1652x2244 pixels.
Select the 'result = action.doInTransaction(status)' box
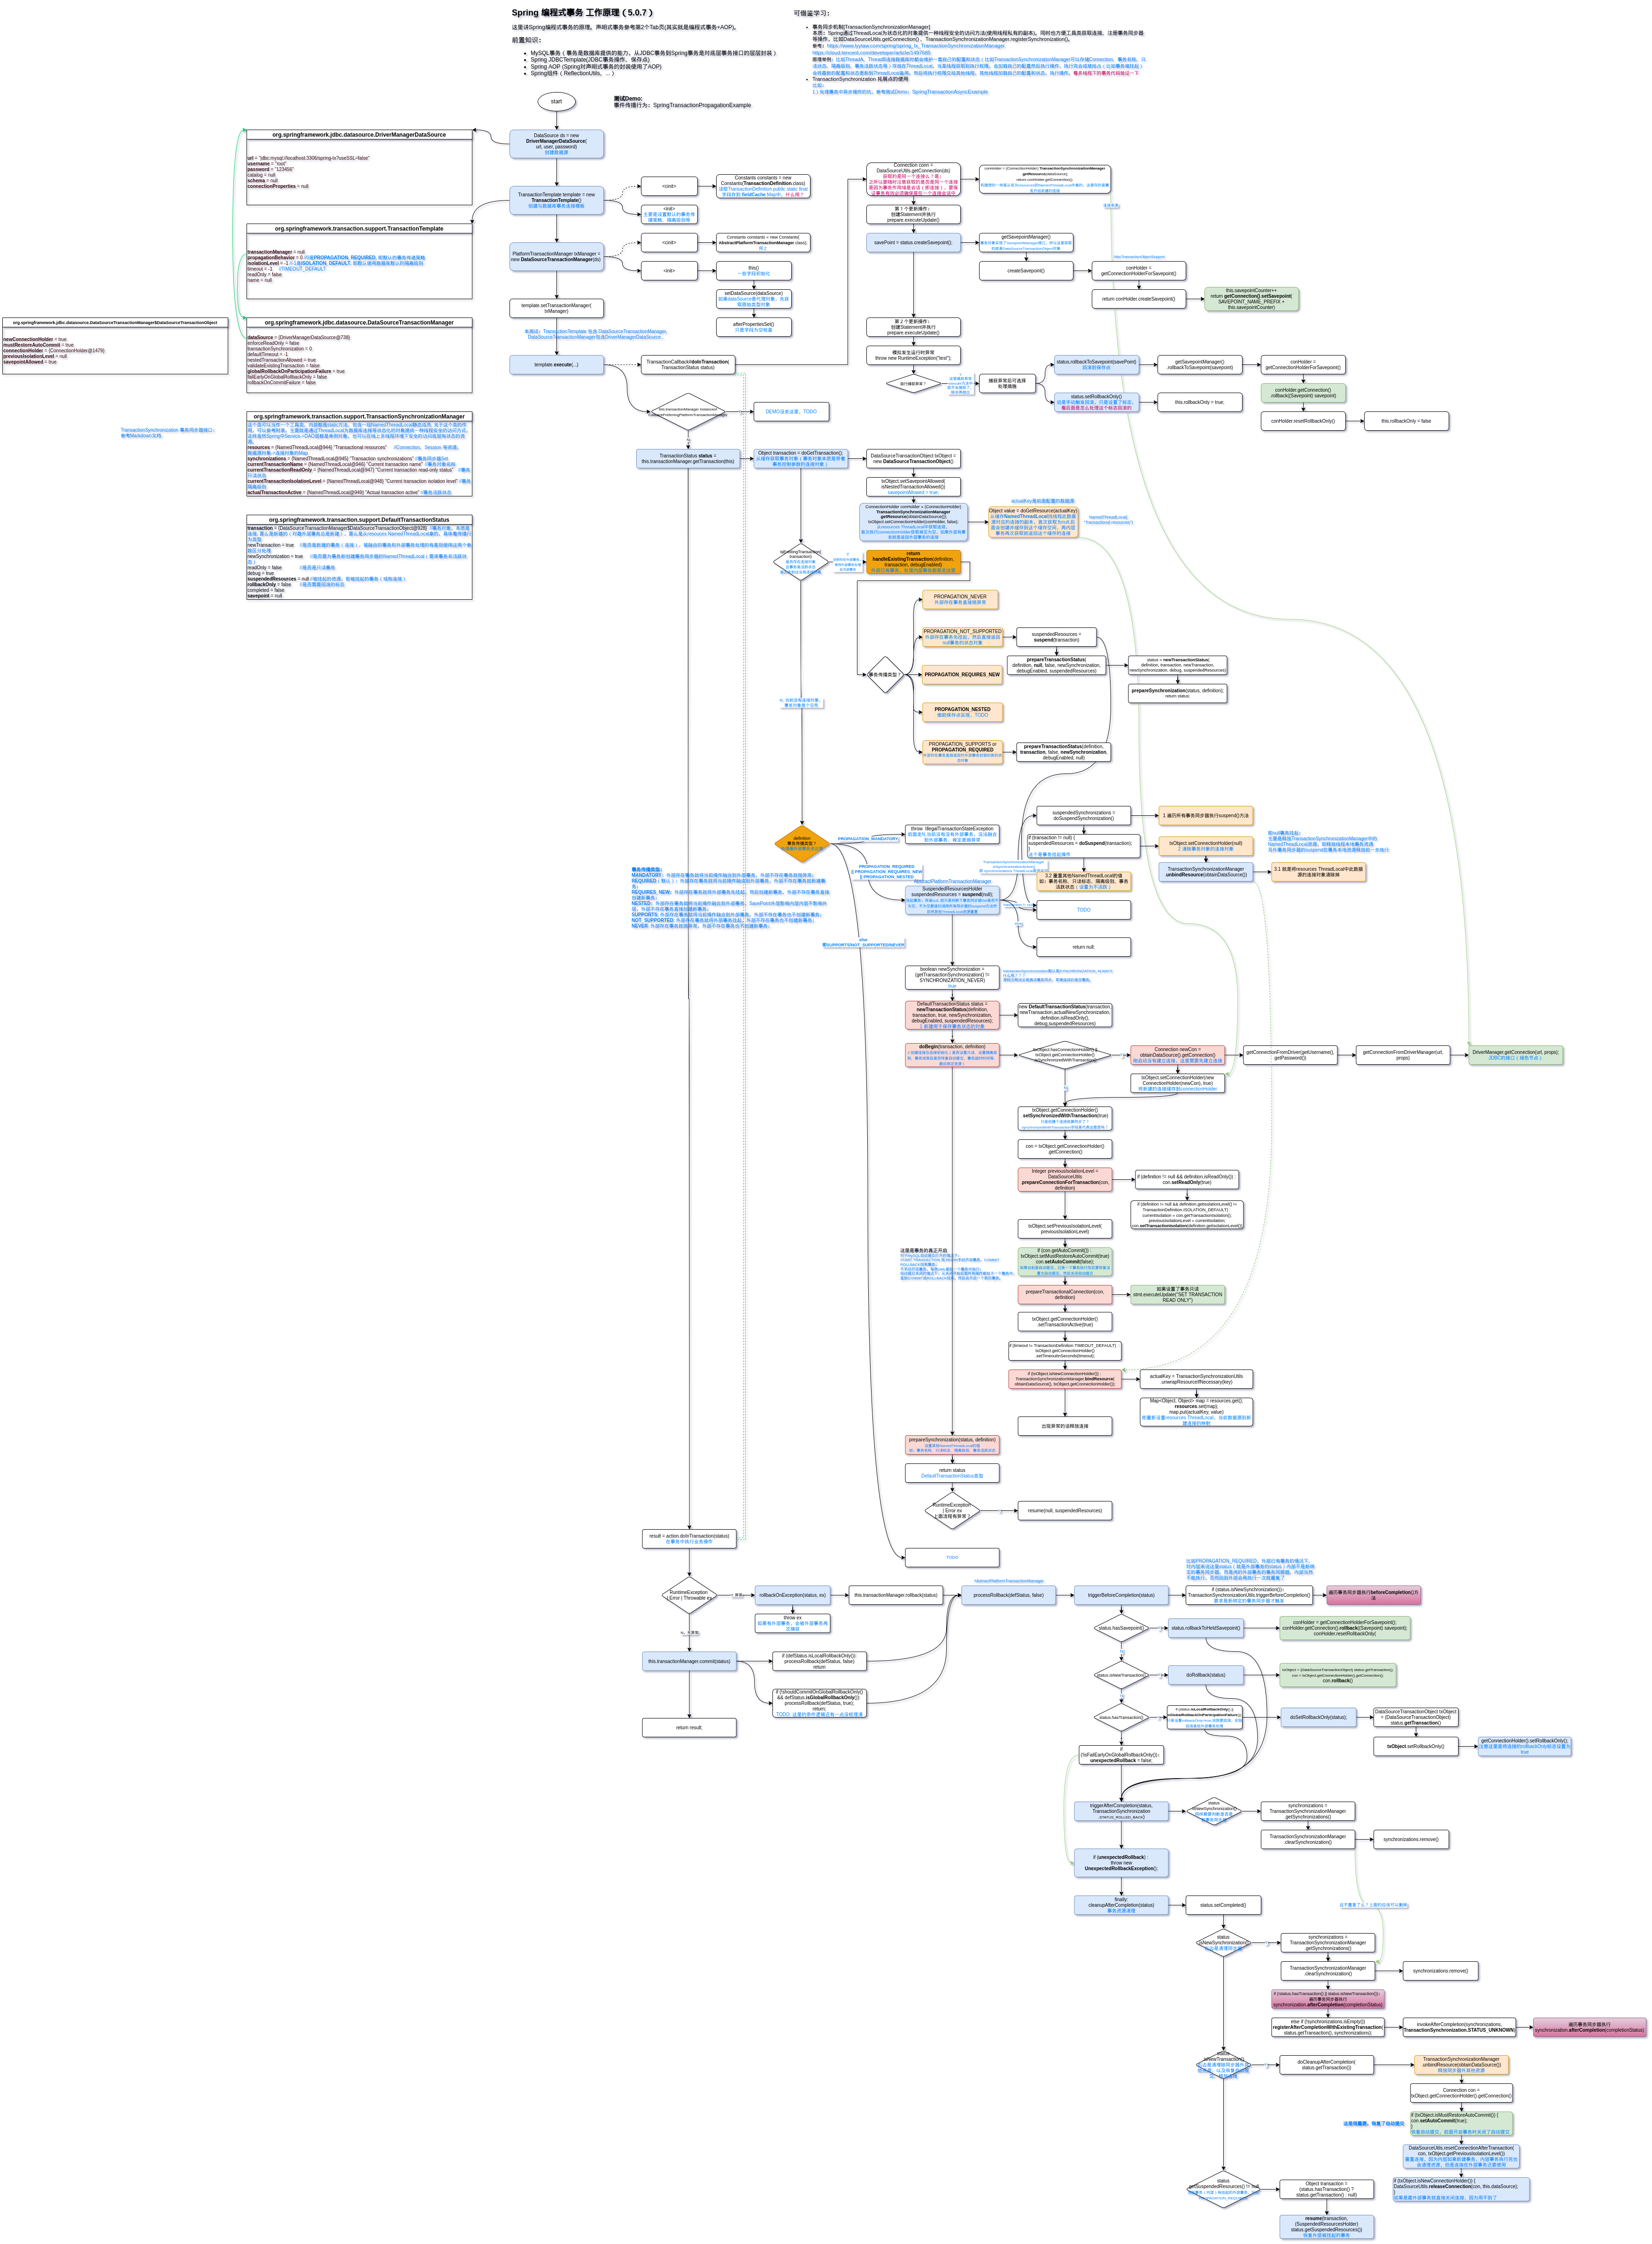(688, 1538)
